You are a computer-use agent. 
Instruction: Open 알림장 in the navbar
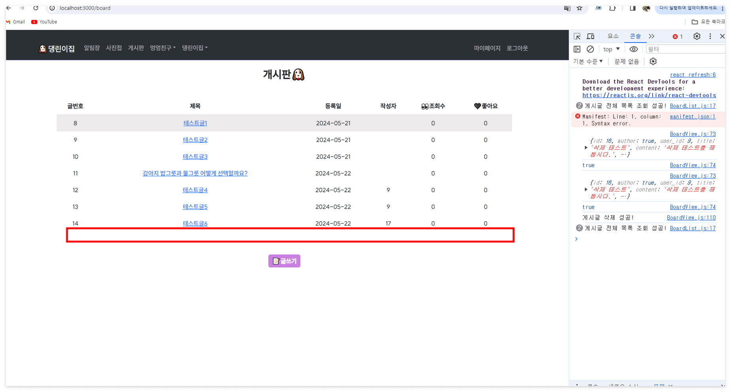pyautogui.click(x=92, y=48)
